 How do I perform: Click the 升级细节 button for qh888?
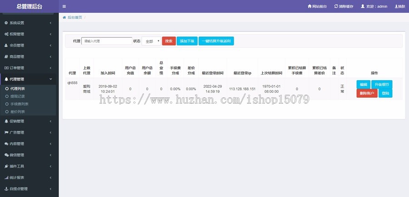click(x=382, y=84)
